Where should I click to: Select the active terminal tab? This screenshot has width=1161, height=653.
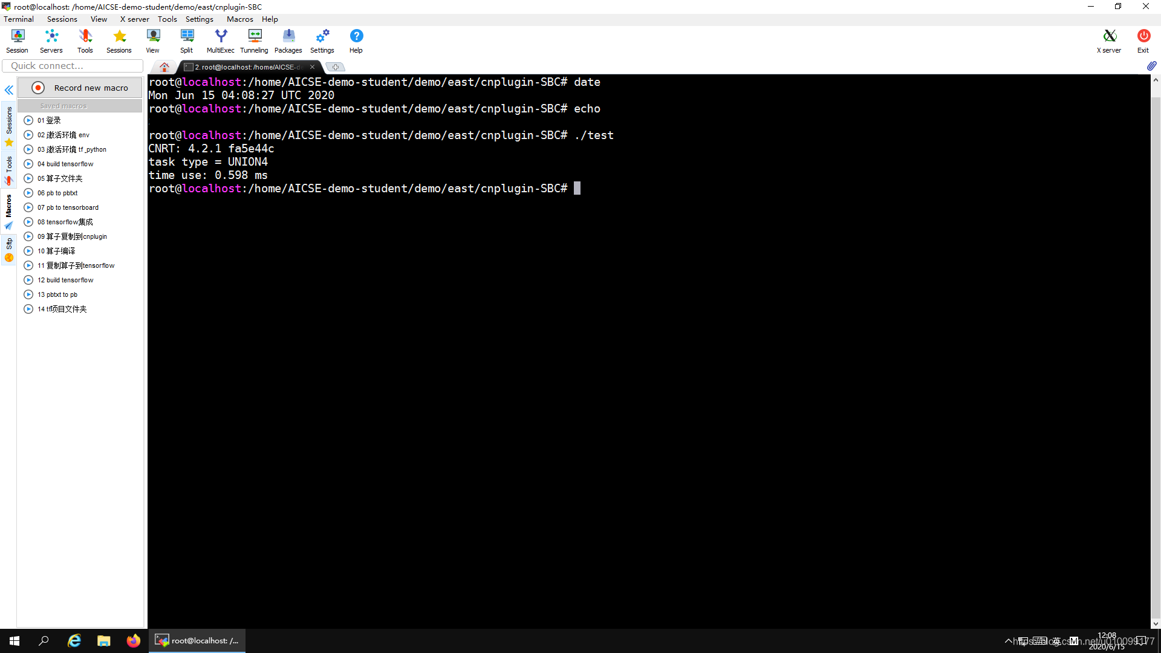[x=244, y=66]
